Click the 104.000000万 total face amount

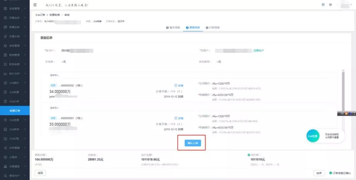pyautogui.click(x=44, y=160)
